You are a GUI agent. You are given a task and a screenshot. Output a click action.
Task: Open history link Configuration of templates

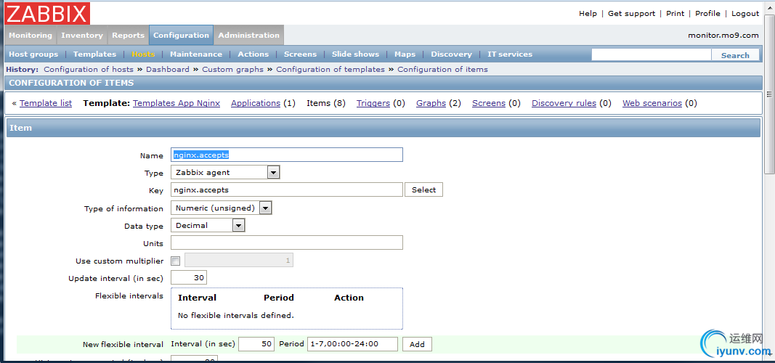tap(330, 69)
